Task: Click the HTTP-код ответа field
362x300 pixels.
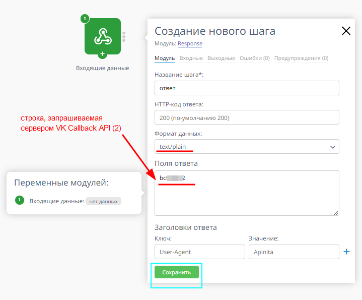Action: [247, 117]
